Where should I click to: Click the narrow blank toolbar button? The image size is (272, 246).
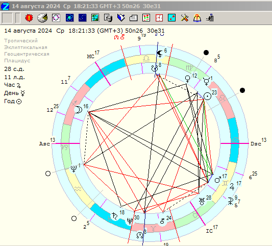18,18
